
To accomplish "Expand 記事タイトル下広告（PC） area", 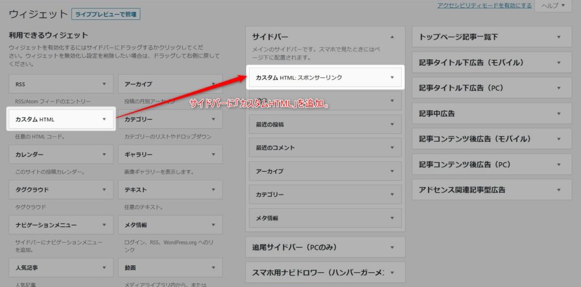I will pyautogui.click(x=559, y=88).
